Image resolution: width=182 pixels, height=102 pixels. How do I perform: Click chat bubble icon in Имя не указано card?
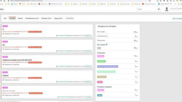[x=3, y=95]
